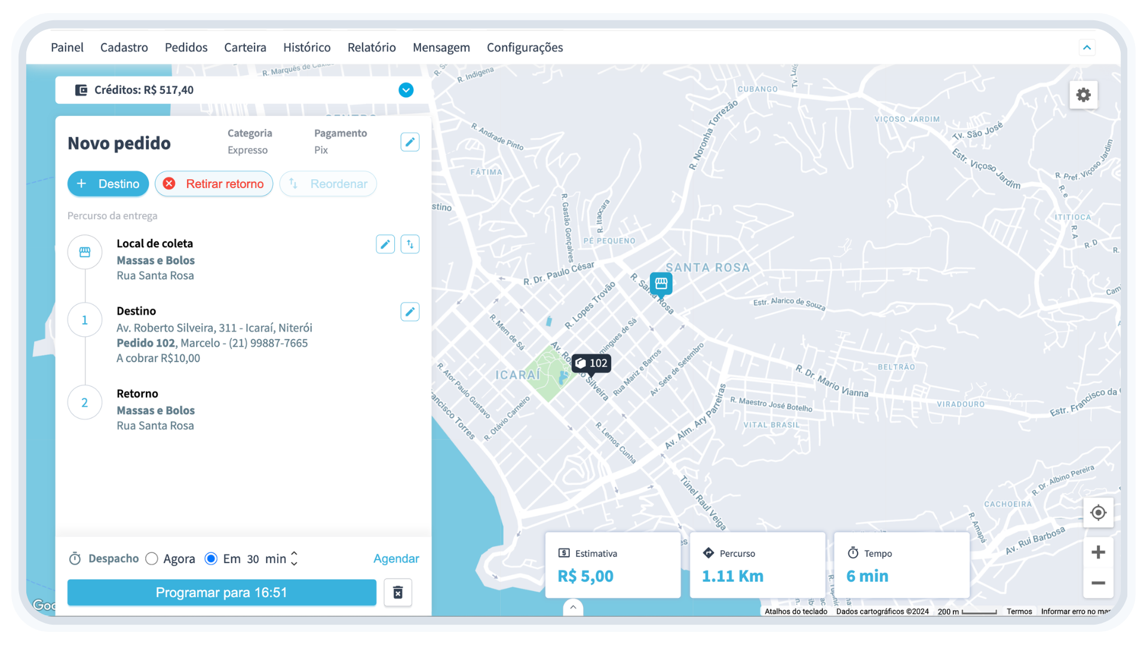Image resolution: width=1147 pixels, height=645 pixels.
Task: Open the Carteira menu
Action: point(246,48)
